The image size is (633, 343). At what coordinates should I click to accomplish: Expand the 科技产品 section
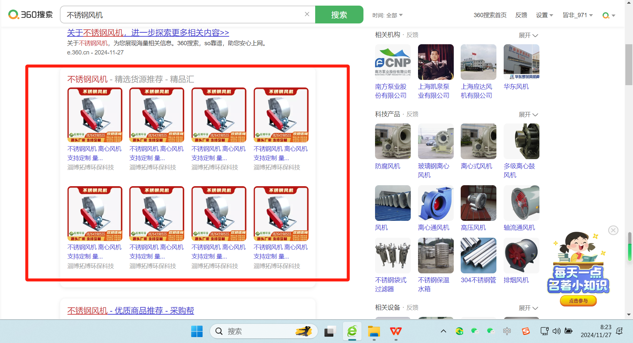[x=528, y=115]
